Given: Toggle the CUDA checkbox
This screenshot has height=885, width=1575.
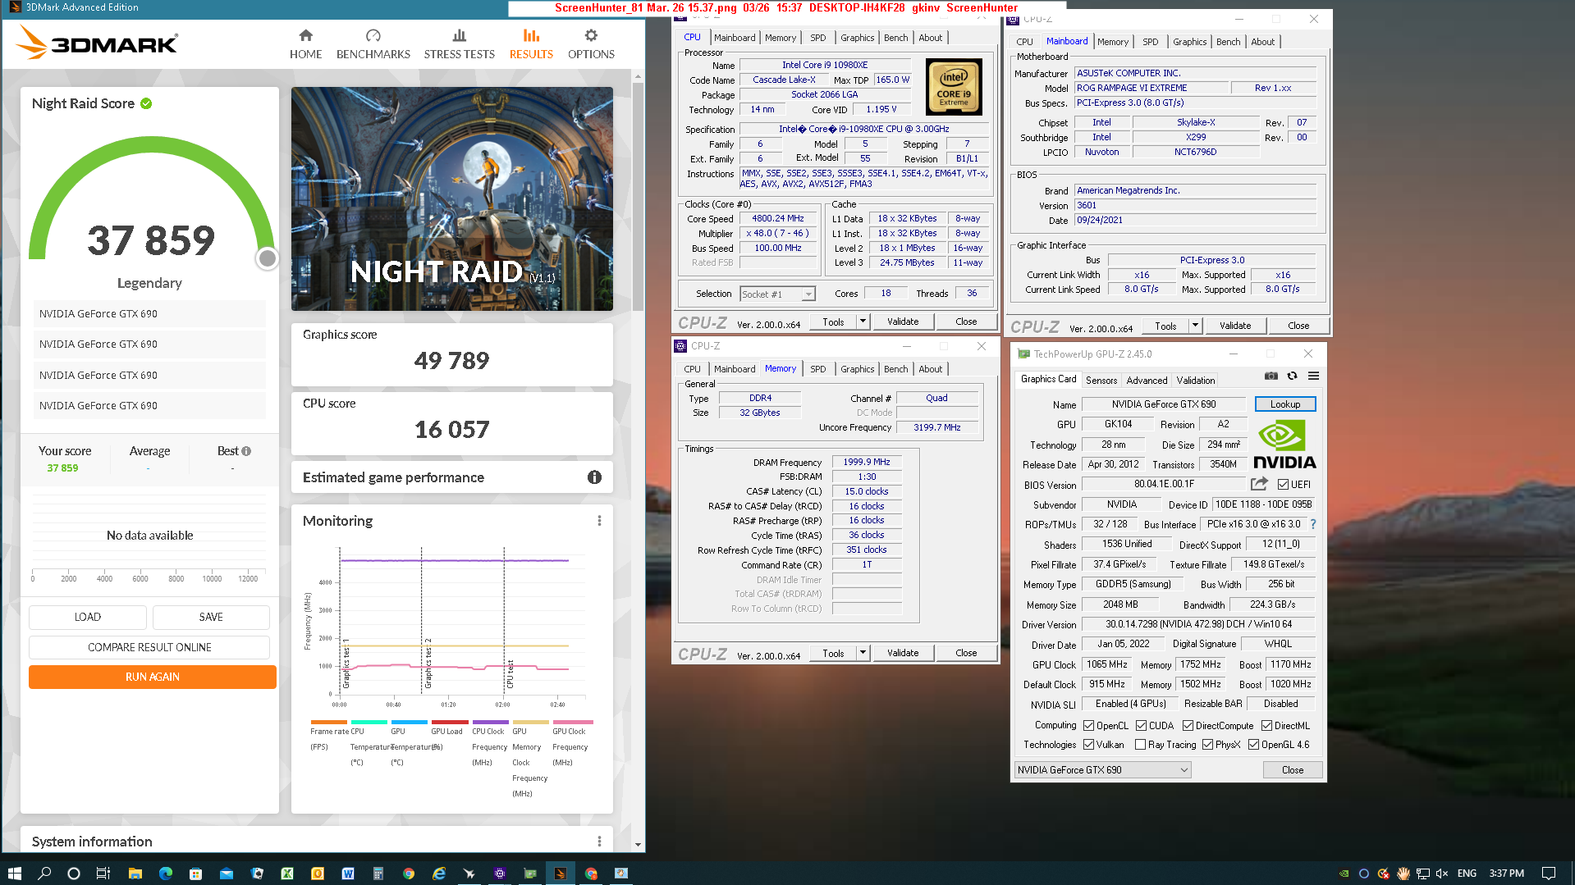Looking at the screenshot, I should tap(1141, 726).
